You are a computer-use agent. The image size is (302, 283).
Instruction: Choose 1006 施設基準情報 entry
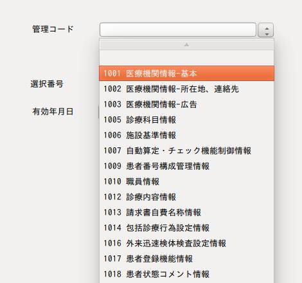point(186,135)
